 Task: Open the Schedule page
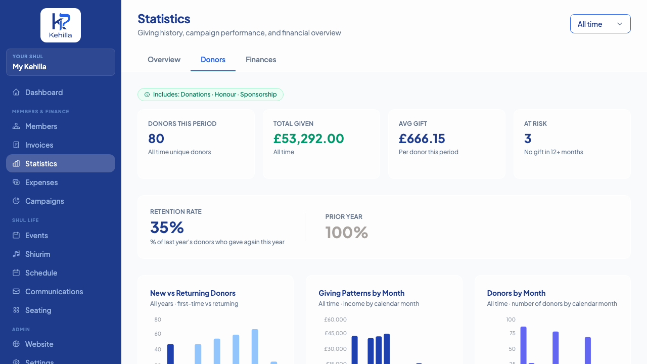click(x=61, y=273)
